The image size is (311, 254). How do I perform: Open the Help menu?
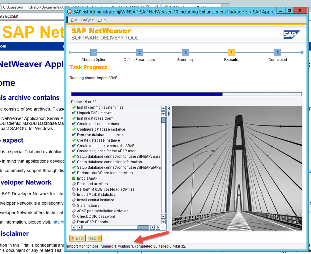102,20
